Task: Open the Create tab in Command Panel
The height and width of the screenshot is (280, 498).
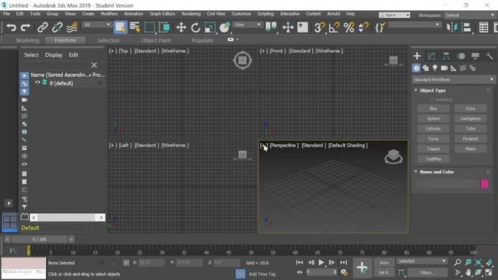Action: (x=417, y=56)
